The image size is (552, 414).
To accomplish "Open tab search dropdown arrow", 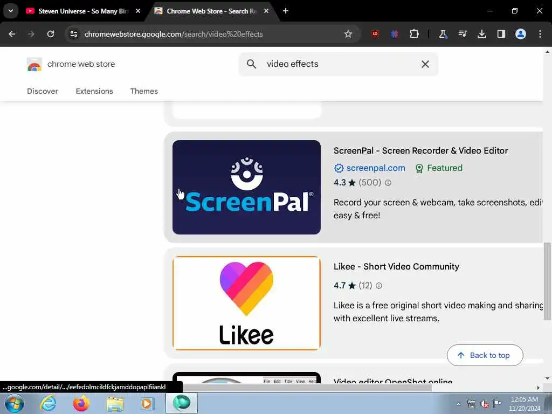I will click(x=11, y=11).
